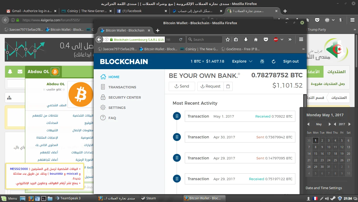
Task: Expand the toolbar overflow chevron
Action: [290, 39]
